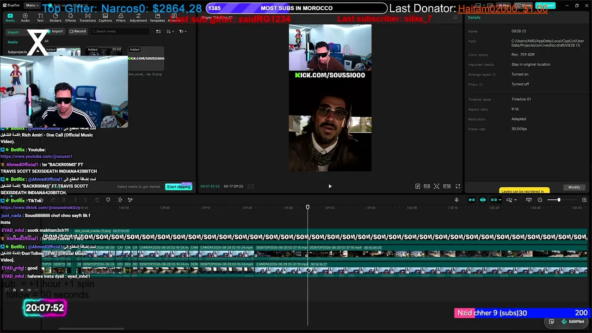Click the Full quality preview icon
Screen dimensions: 592x333
point(427,186)
